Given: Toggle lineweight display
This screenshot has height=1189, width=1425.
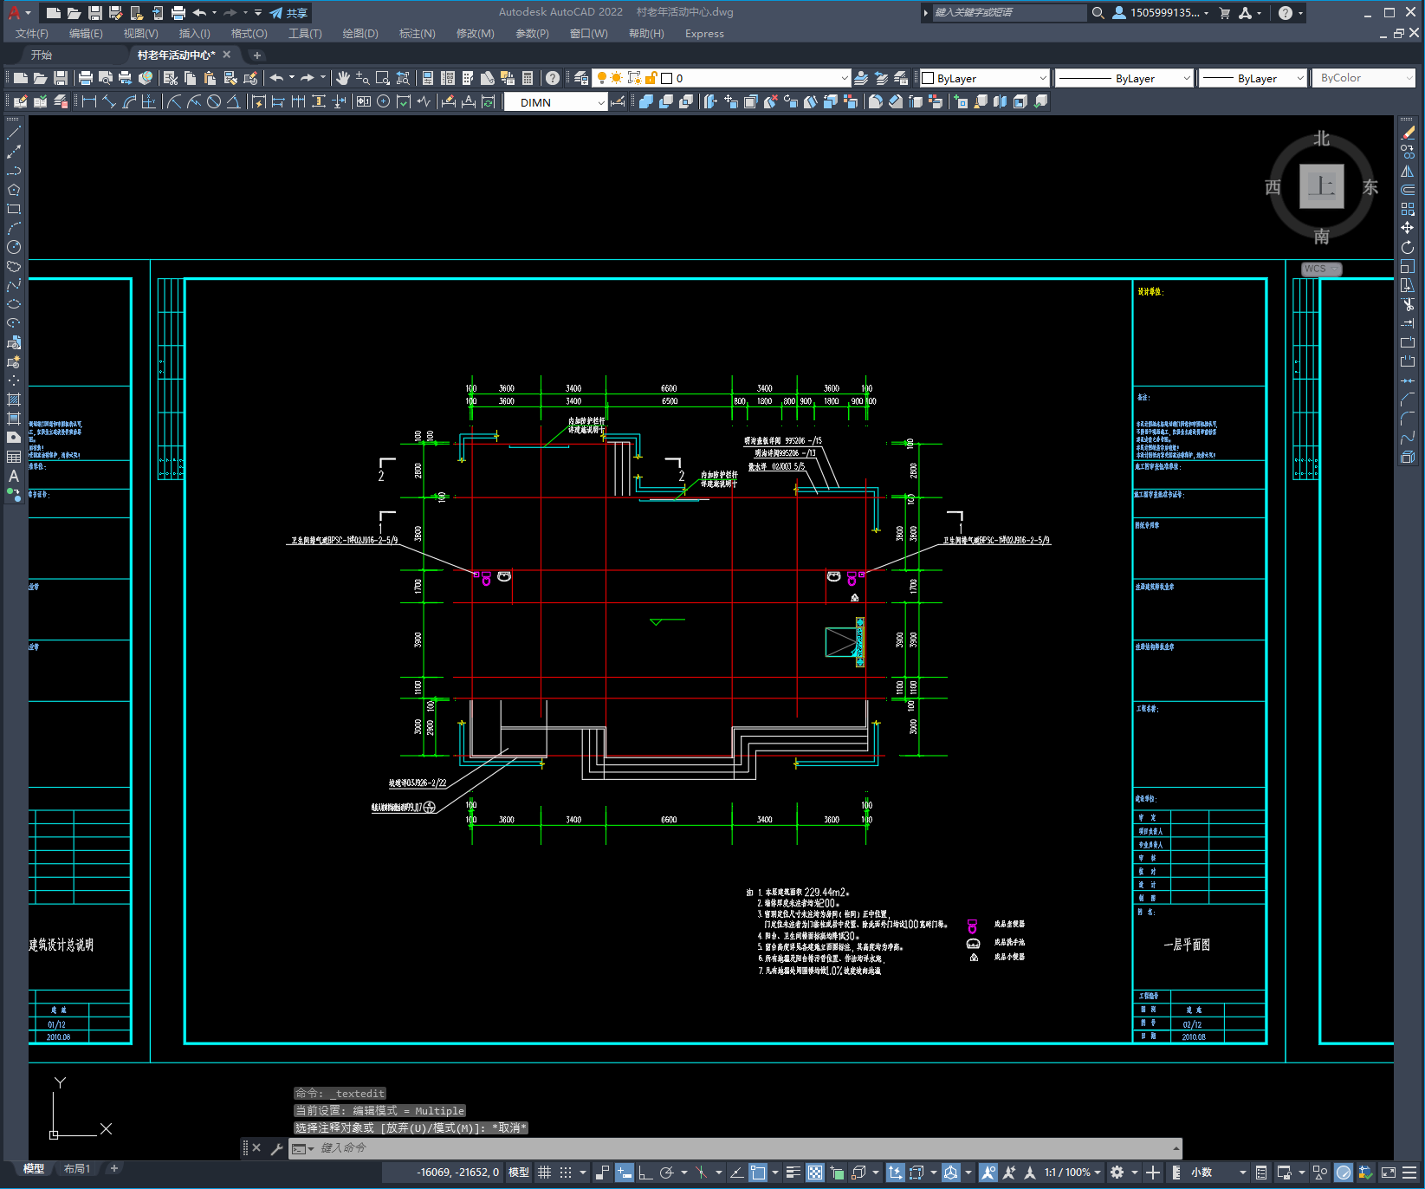Looking at the screenshot, I should point(793,1173).
